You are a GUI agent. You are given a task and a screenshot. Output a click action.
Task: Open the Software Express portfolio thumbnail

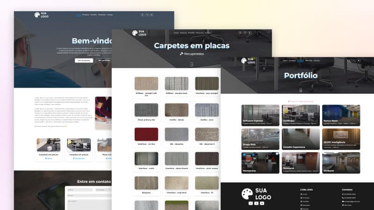click(x=260, y=115)
